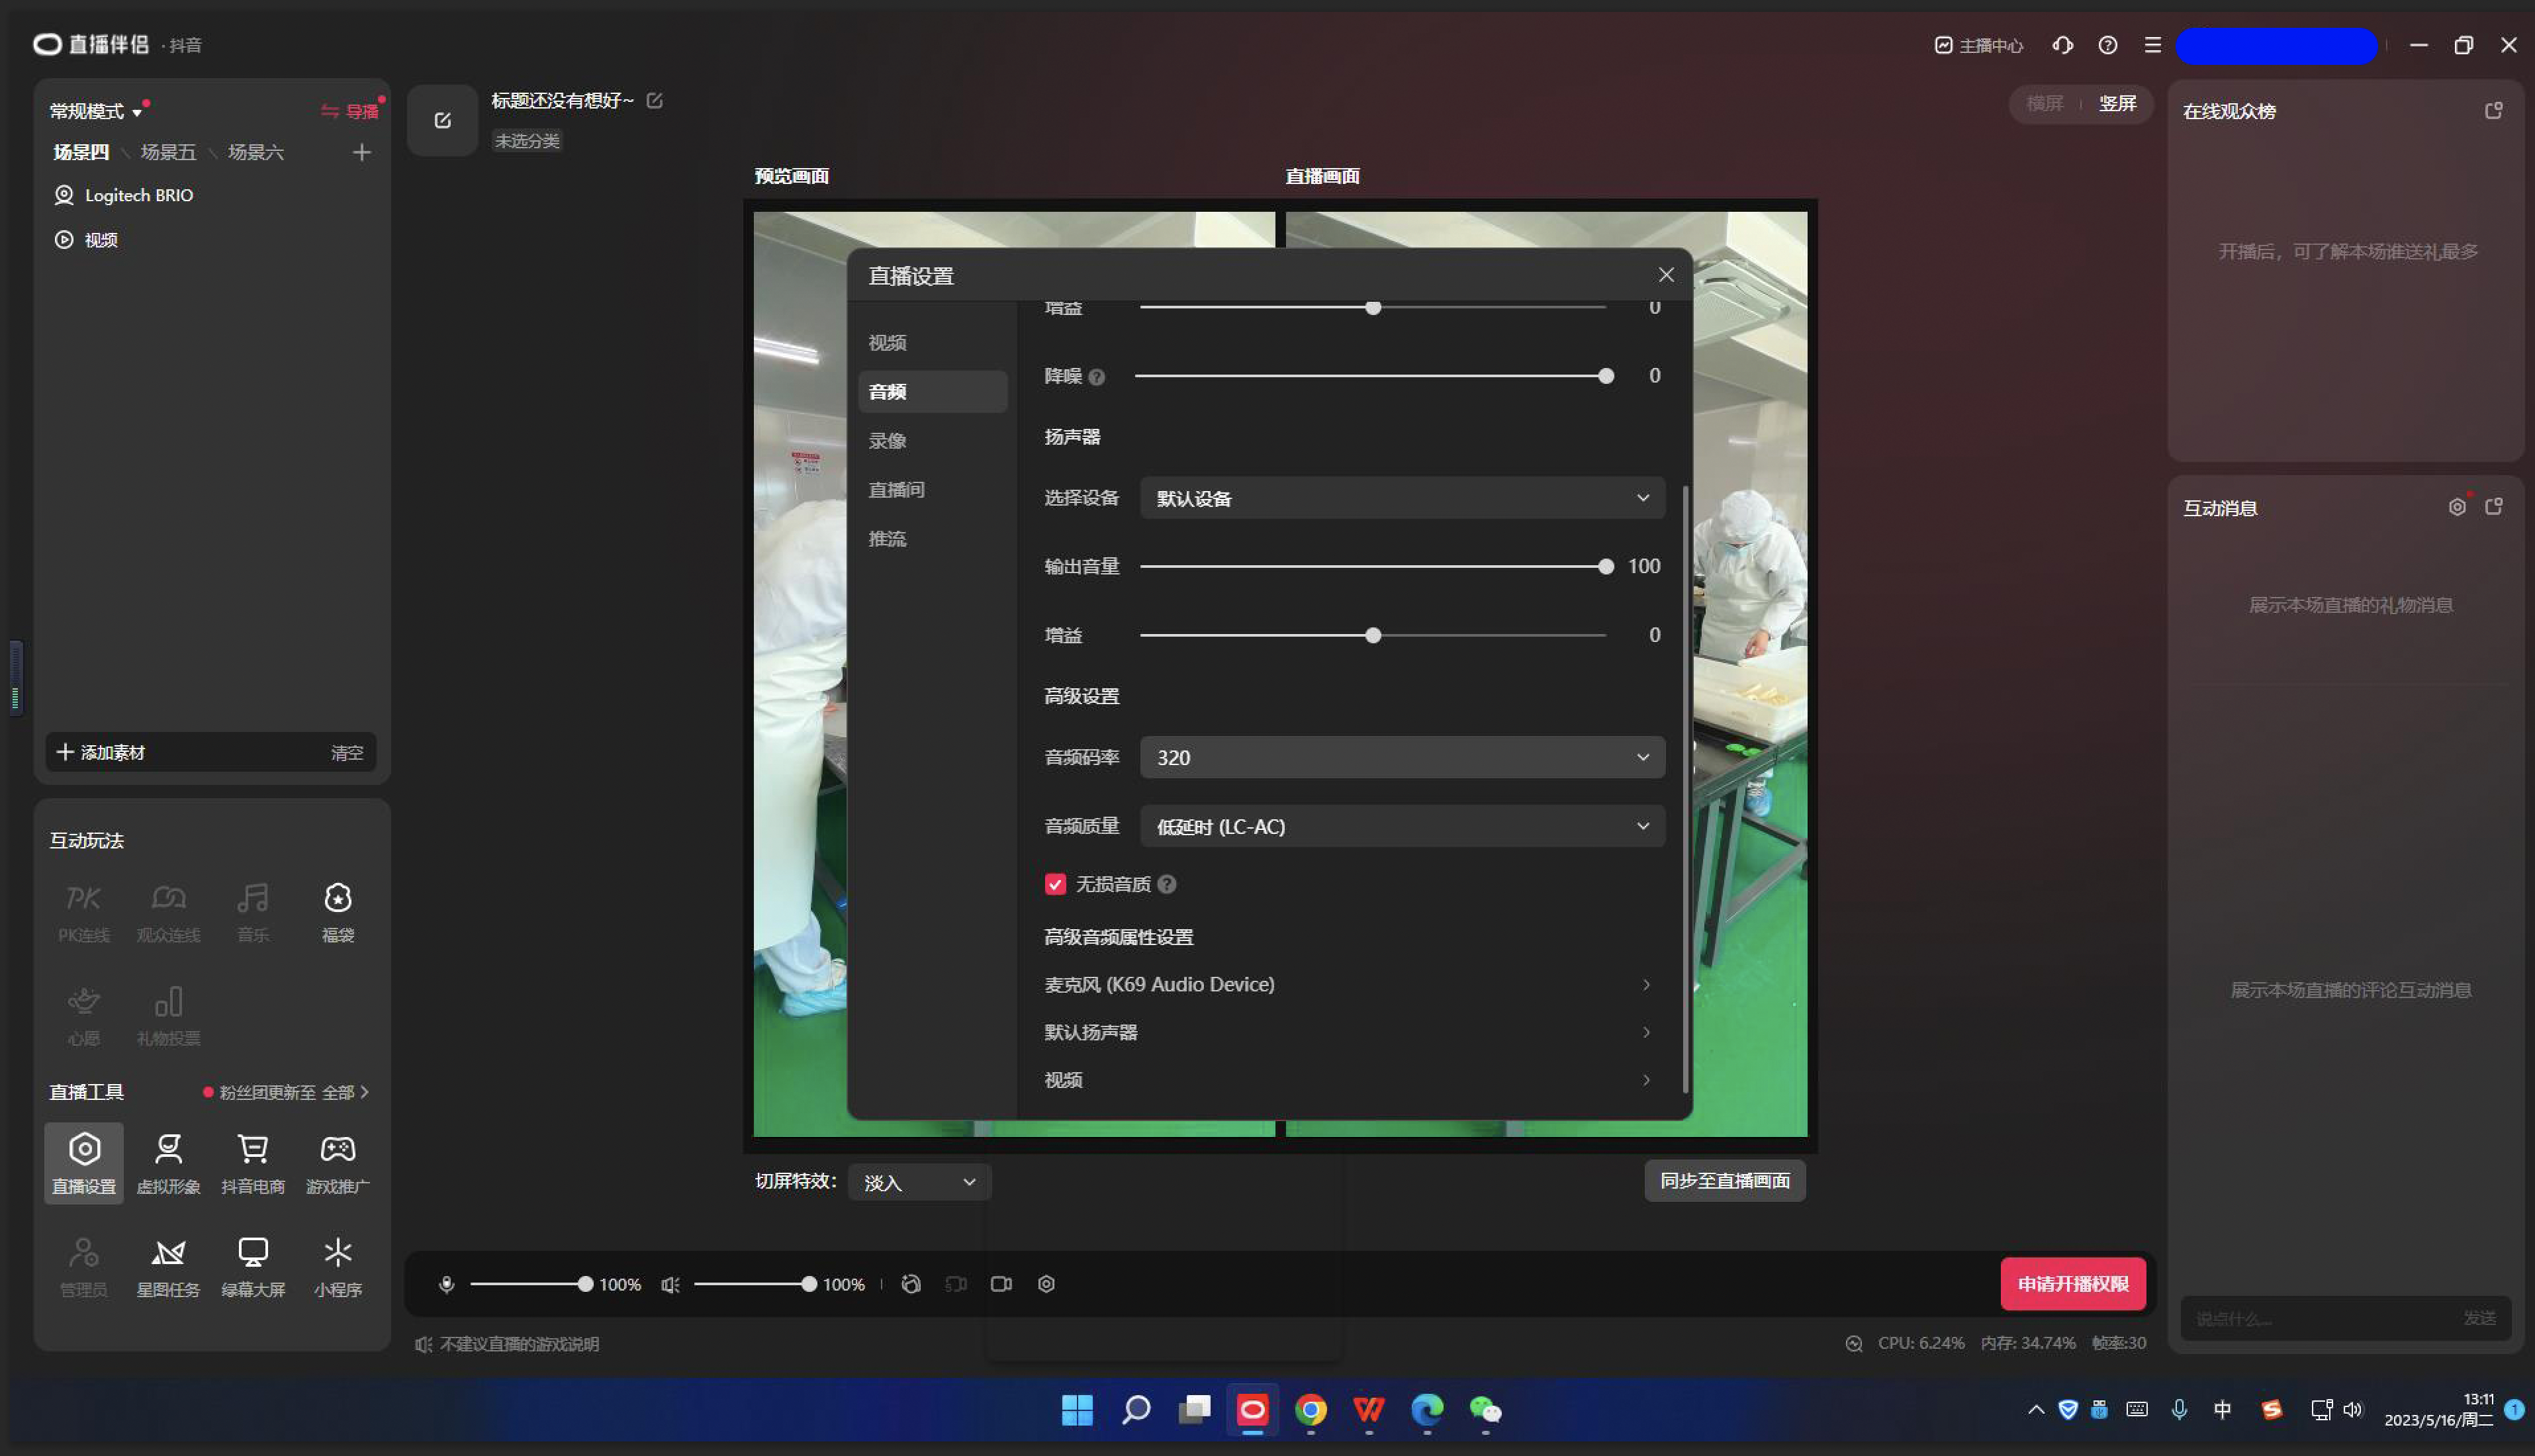Click the 音乐 music tool icon
This screenshot has height=1456, width=2535.
point(252,909)
